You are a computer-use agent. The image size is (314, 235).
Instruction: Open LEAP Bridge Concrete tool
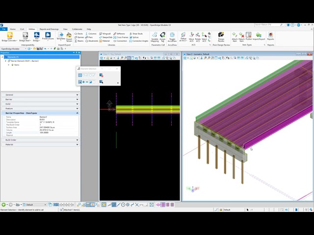pyautogui.click(x=10, y=37)
